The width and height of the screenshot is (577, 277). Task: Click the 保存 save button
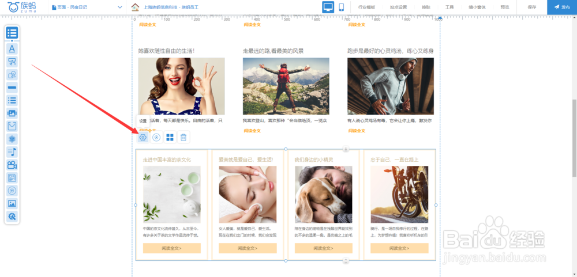tap(532, 7)
